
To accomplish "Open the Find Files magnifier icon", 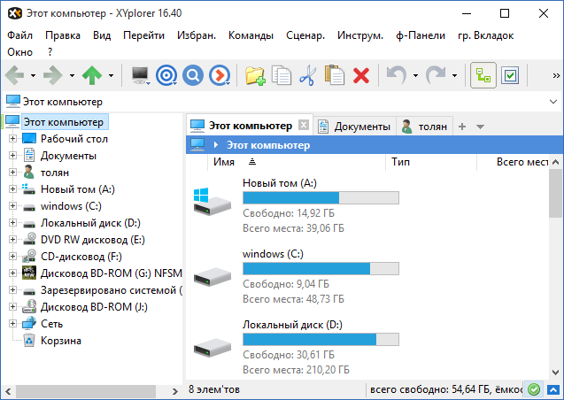I will coord(193,75).
